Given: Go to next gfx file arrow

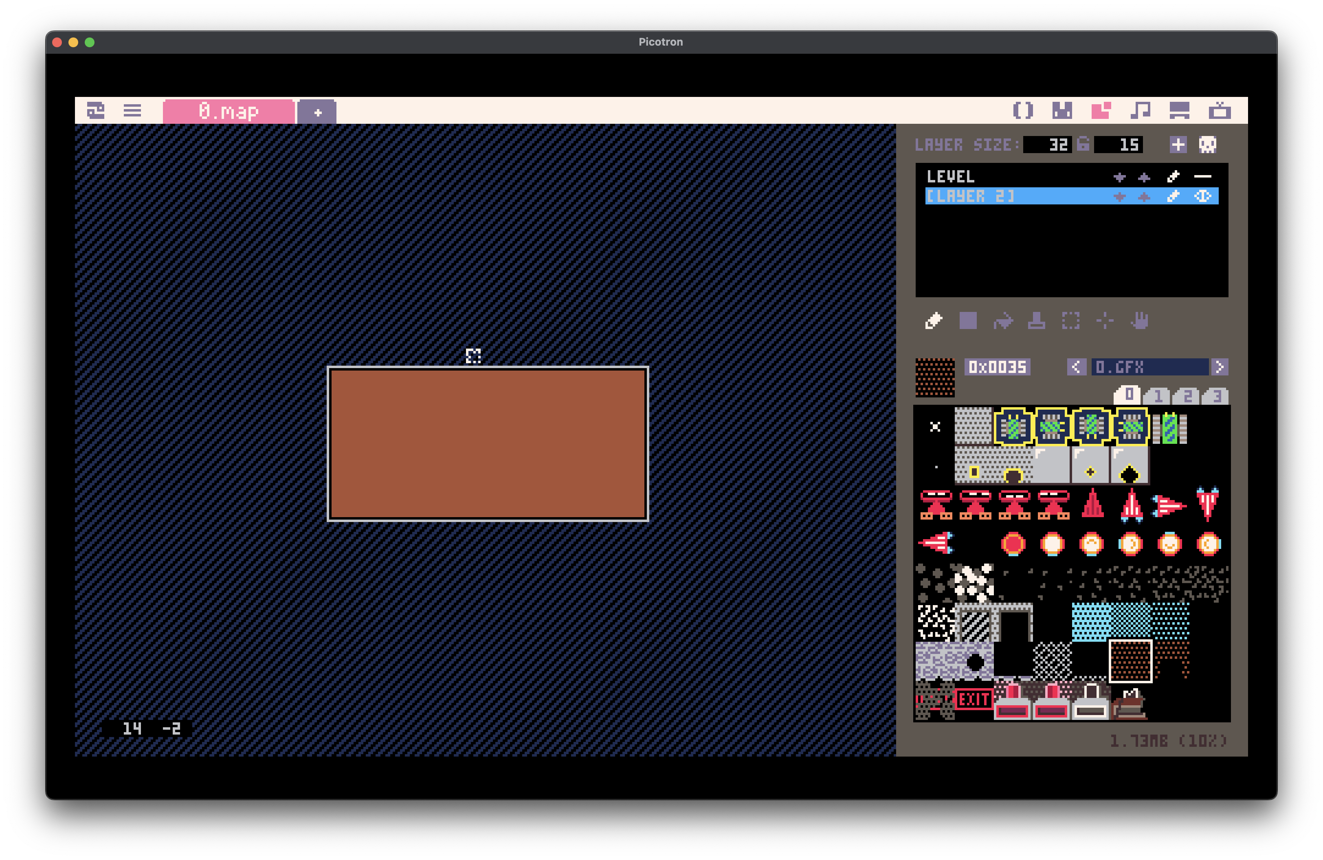Looking at the screenshot, I should click(1220, 367).
